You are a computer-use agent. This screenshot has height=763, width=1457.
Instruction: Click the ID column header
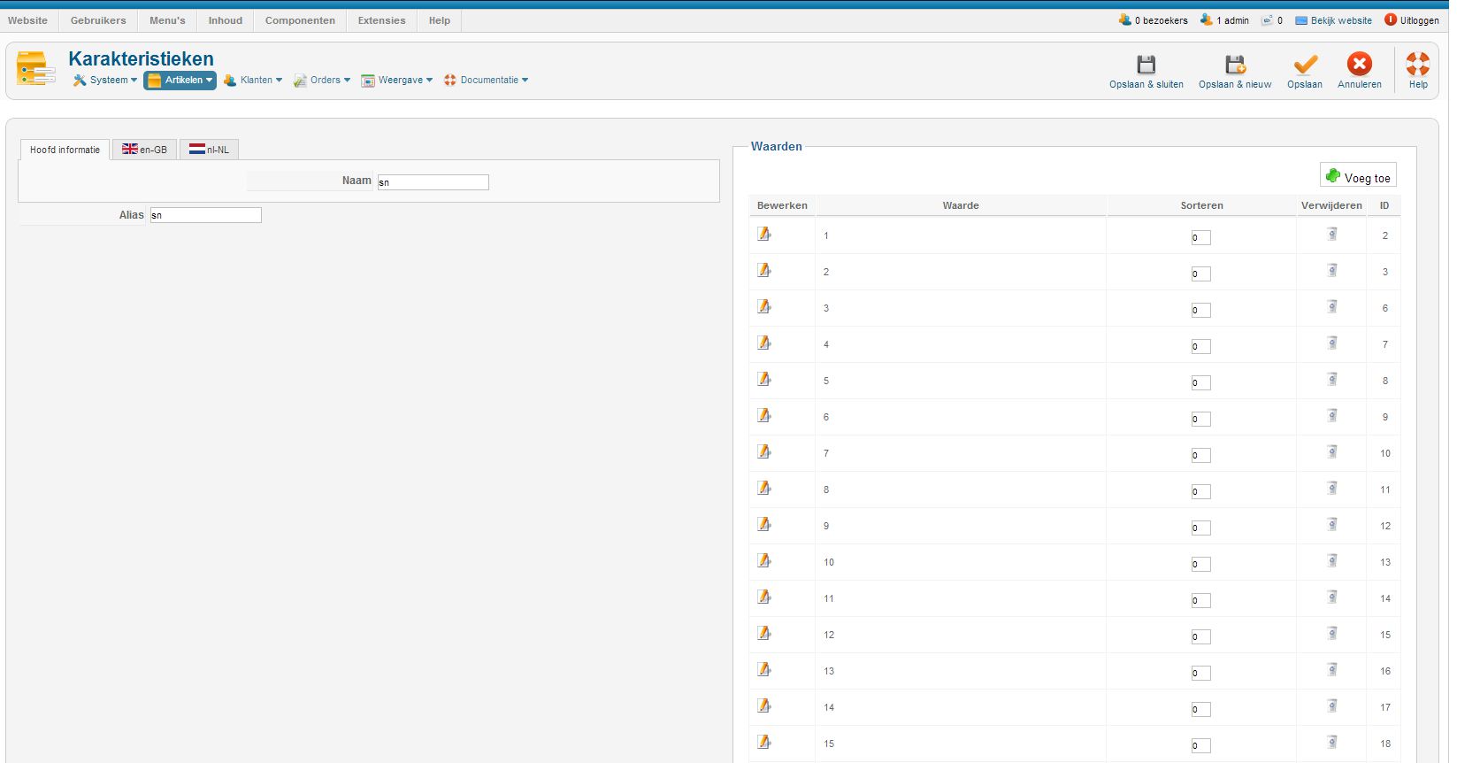click(1384, 205)
